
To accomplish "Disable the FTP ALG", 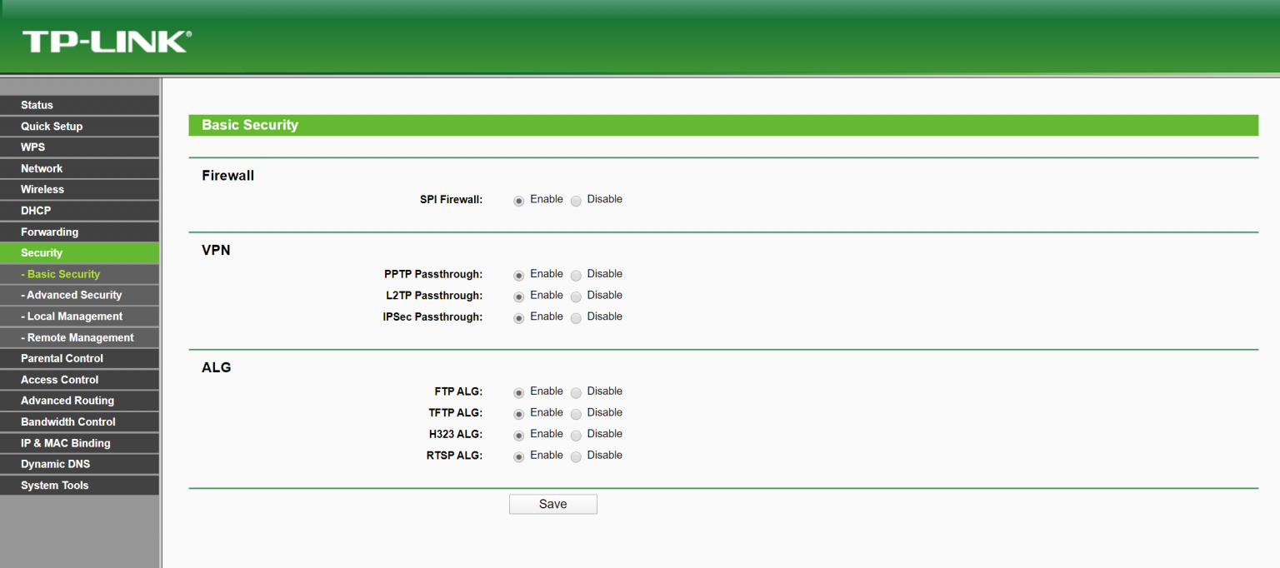I will [x=576, y=391].
